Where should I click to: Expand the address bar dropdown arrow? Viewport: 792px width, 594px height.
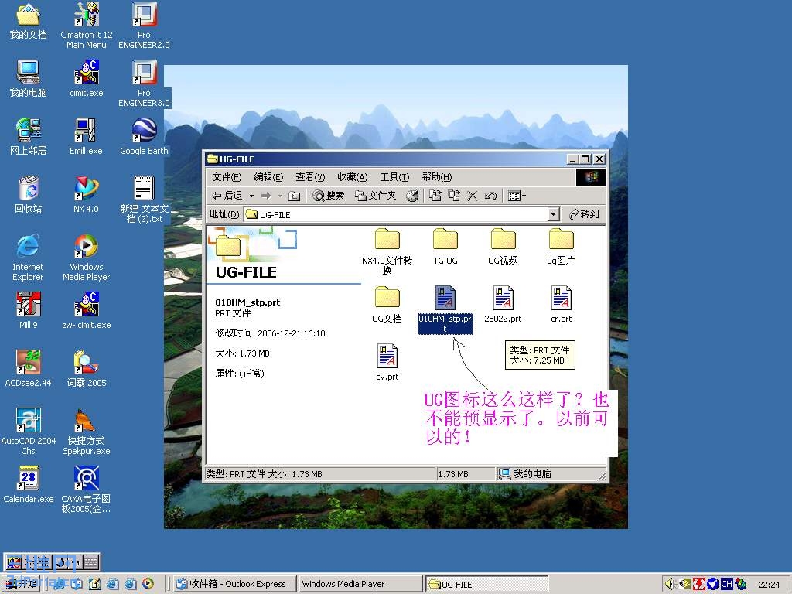point(554,214)
